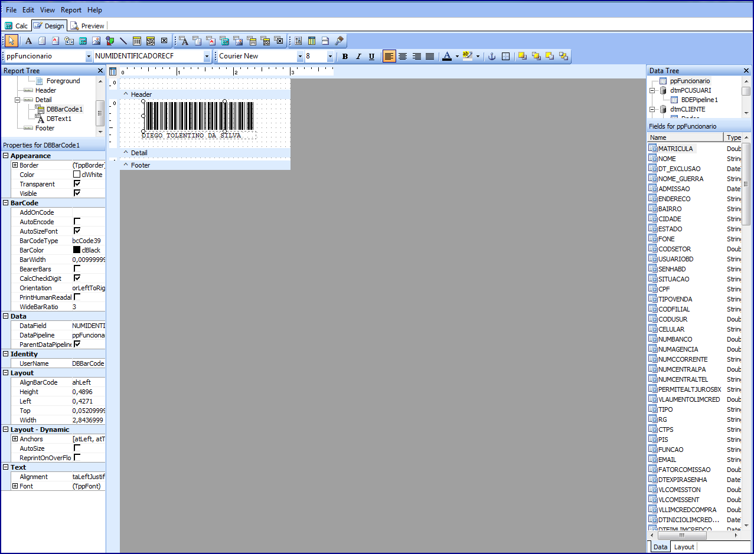Toggle the ParentDataPipeline checkbox
The height and width of the screenshot is (554, 754).
pyautogui.click(x=77, y=344)
